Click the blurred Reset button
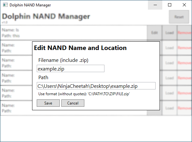Screen dimensions: 192x142 pyautogui.click(x=179, y=17)
